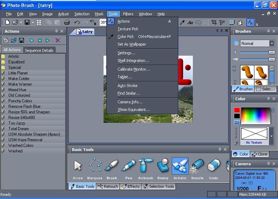Click the Crop tool toolbar icon
The width and height of the screenshot is (278, 199).
pos(214,22)
